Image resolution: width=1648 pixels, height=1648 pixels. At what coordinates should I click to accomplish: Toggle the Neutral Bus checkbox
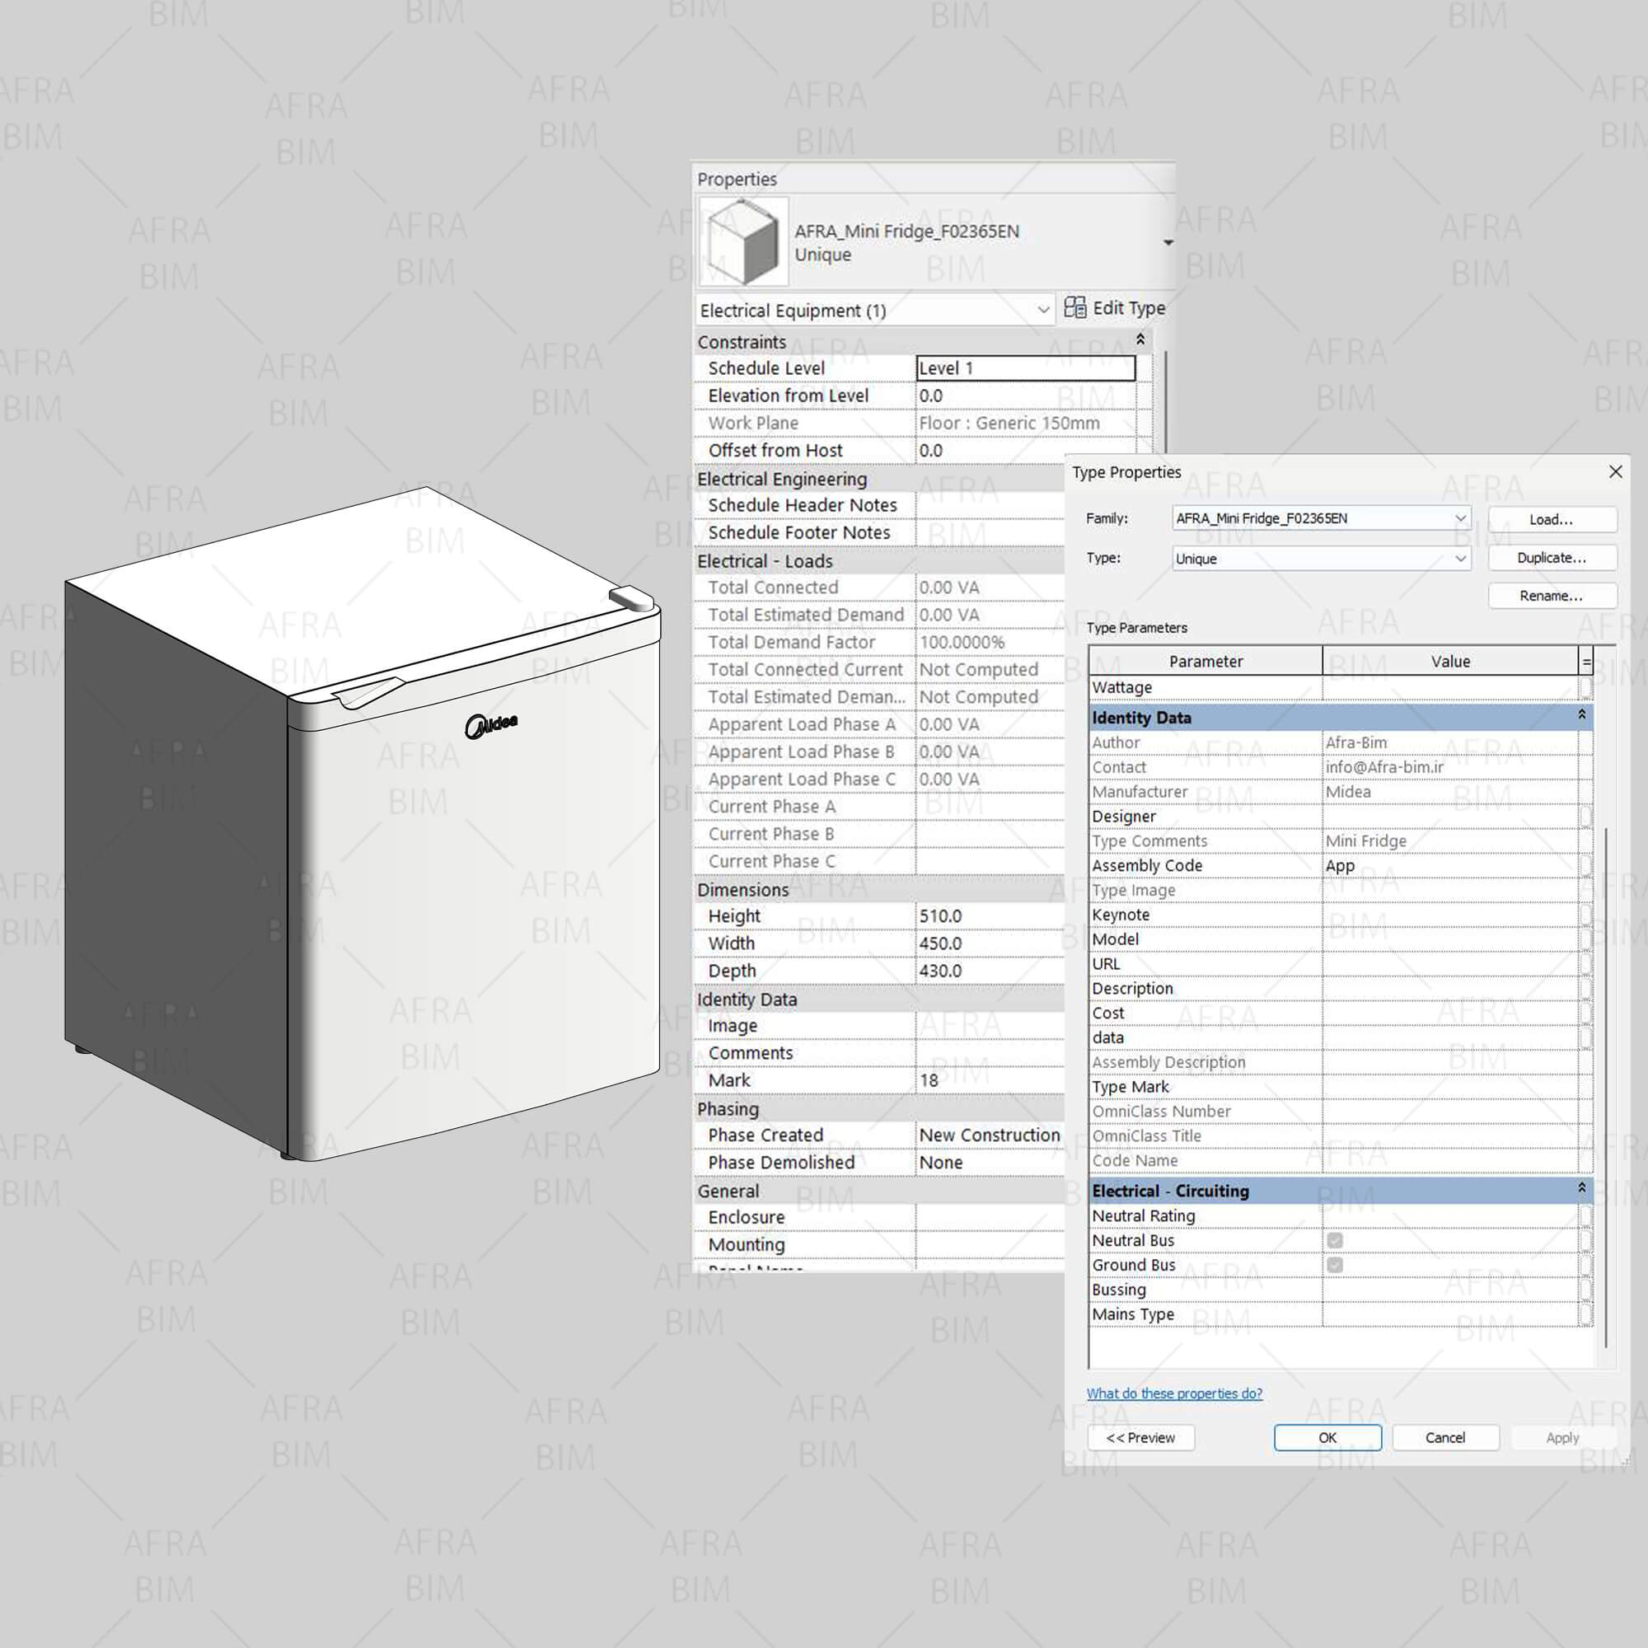click(1335, 1240)
